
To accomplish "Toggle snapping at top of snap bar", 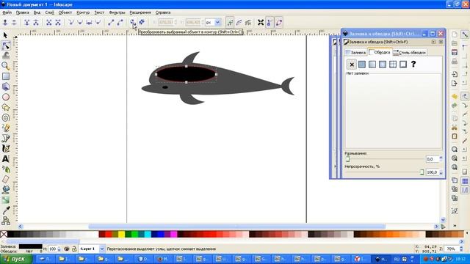I will pyautogui.click(x=465, y=34).
